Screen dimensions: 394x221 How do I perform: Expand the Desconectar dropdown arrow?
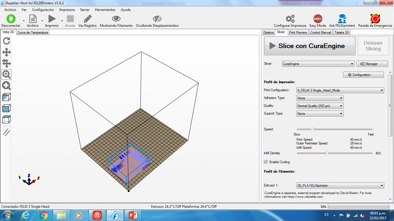[x=24, y=21]
